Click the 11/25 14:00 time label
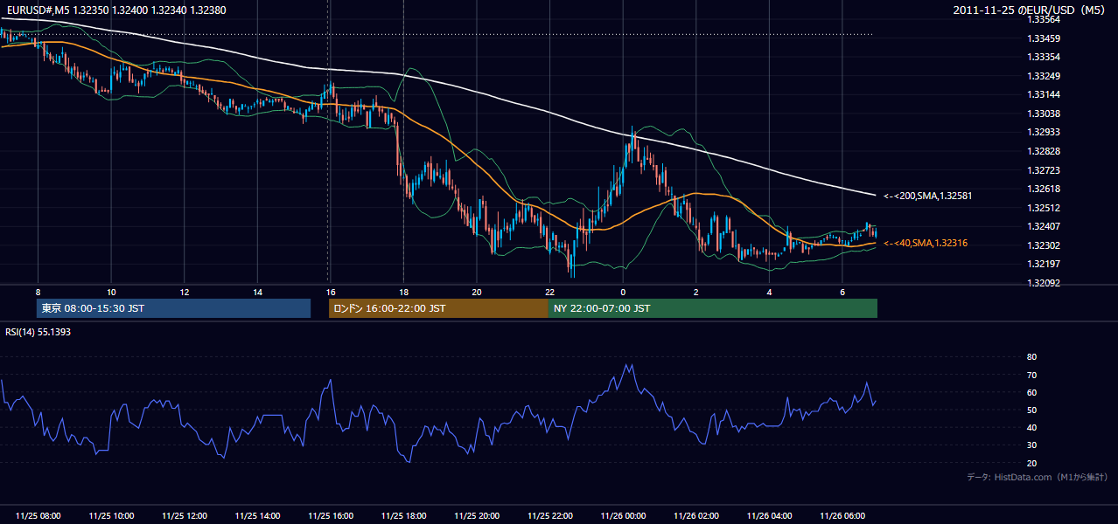This screenshot has width=1118, height=524. point(257,516)
